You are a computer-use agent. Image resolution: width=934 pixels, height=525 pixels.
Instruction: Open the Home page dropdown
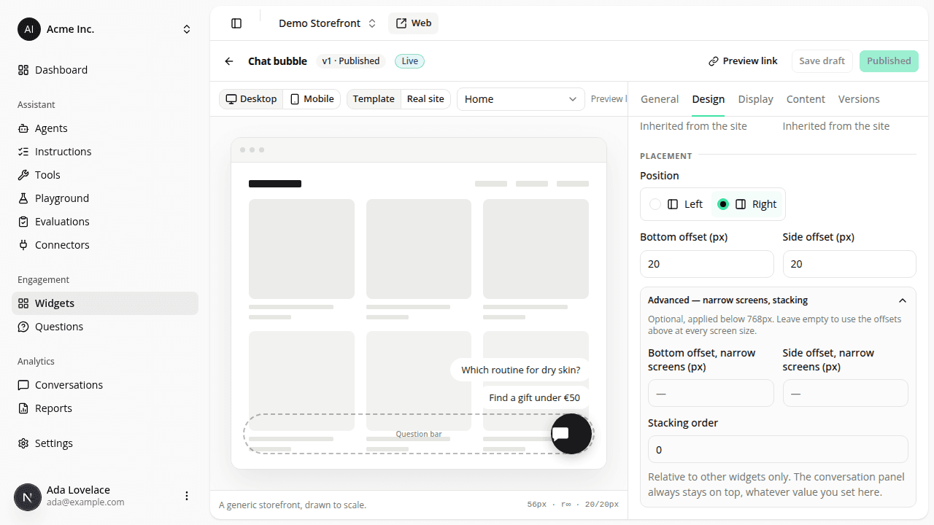[x=521, y=99]
